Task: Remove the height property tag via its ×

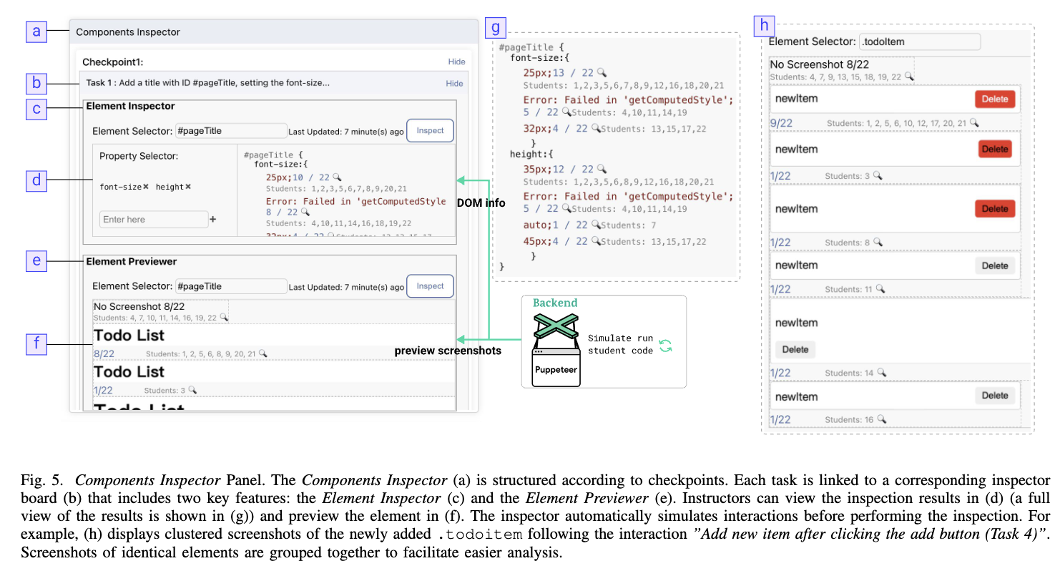Action: click(188, 187)
